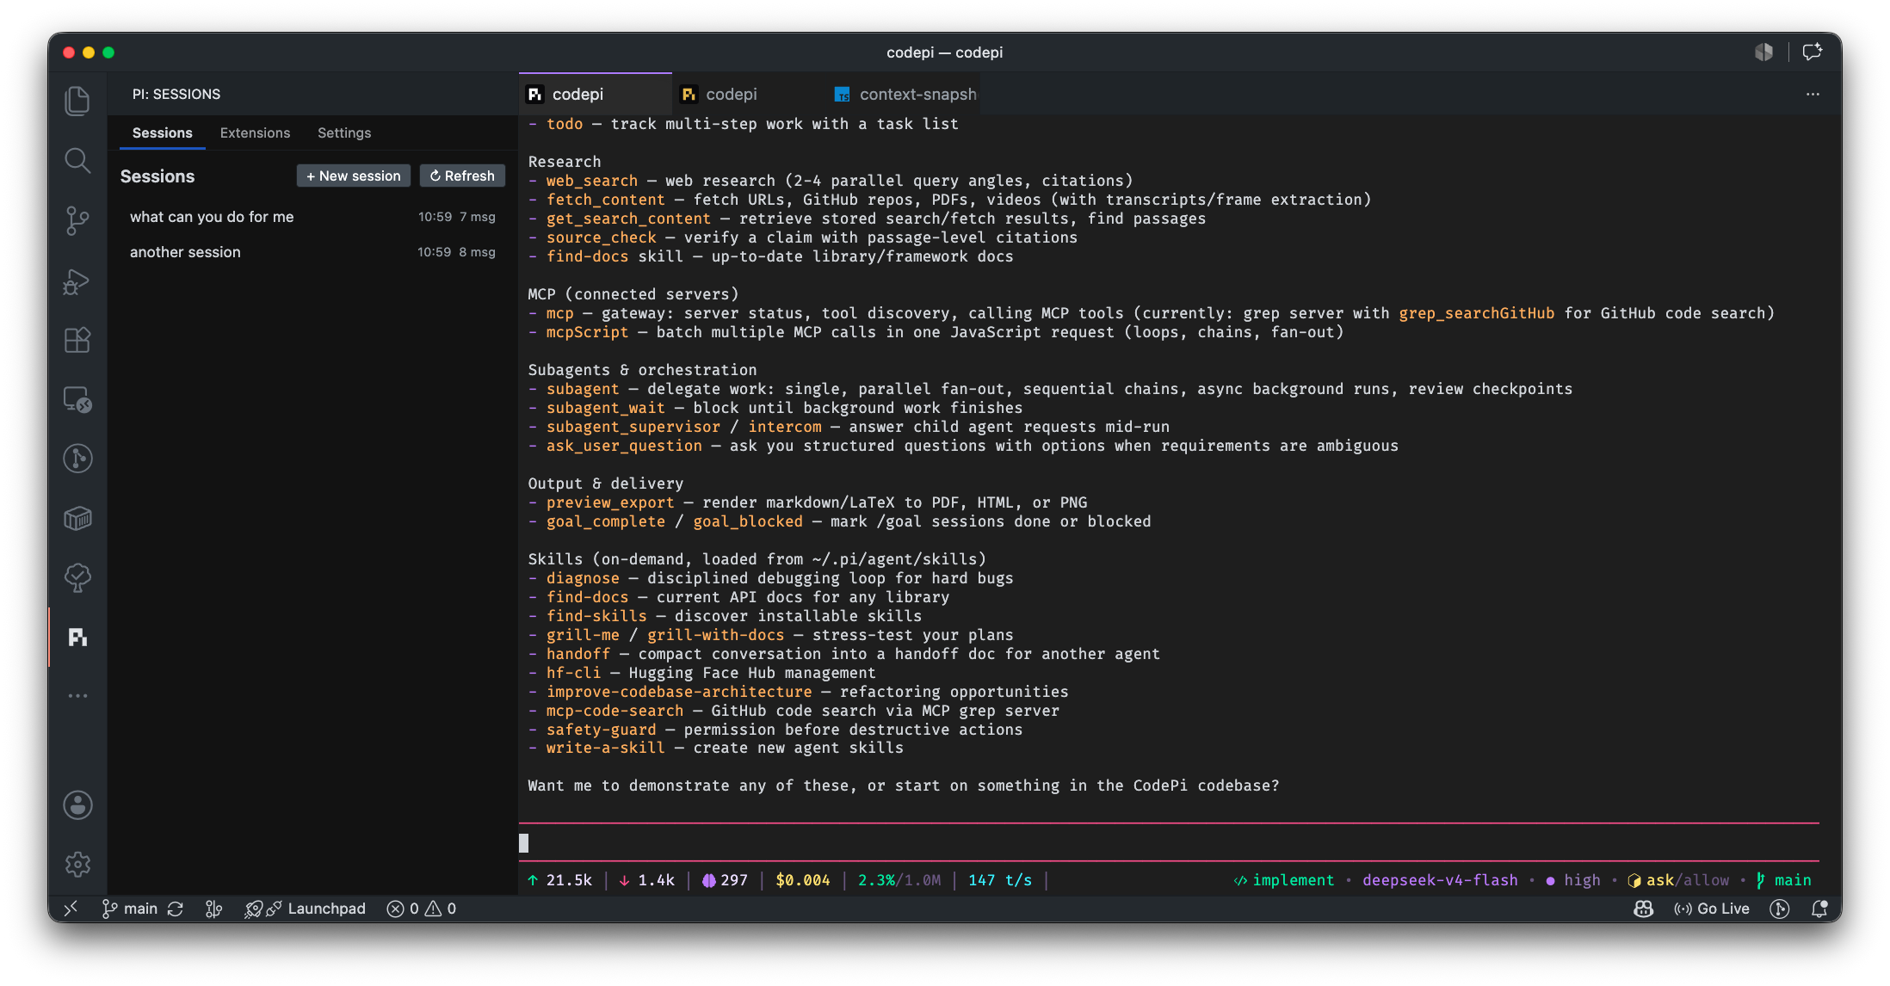Click the hexagon icon in title bar

(1763, 52)
